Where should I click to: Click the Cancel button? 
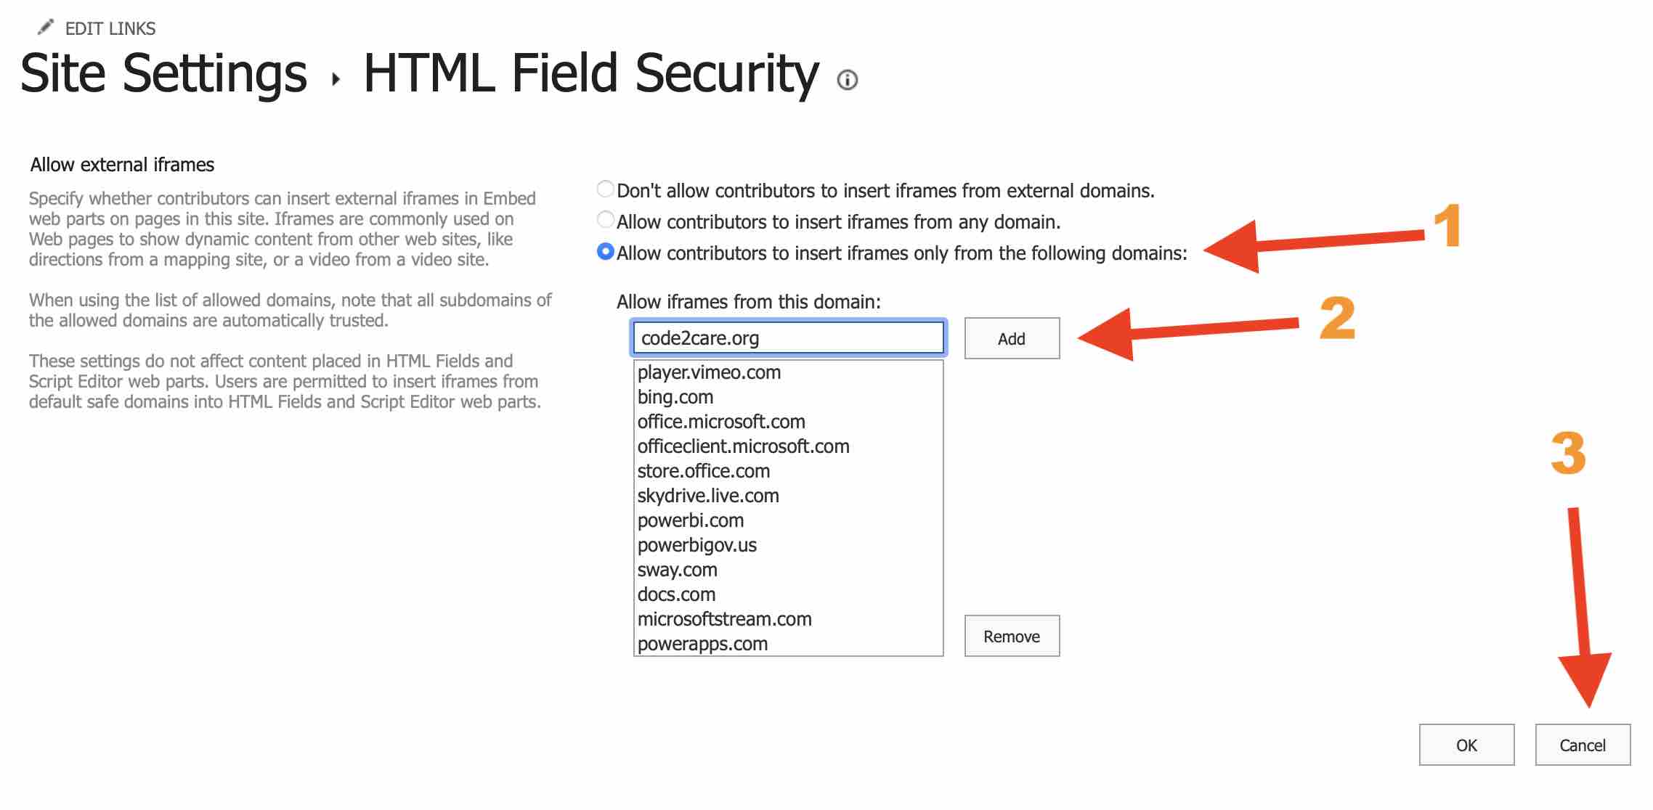[1583, 745]
